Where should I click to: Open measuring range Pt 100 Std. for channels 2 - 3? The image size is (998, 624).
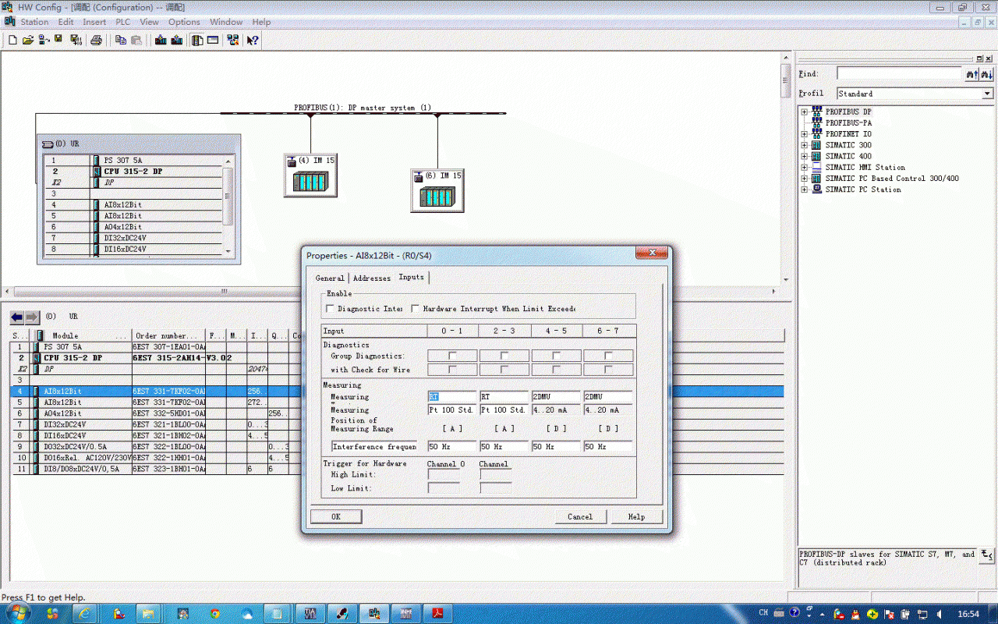[x=504, y=409]
